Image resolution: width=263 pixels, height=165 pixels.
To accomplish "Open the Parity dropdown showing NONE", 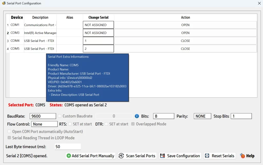I will pos(202,116).
